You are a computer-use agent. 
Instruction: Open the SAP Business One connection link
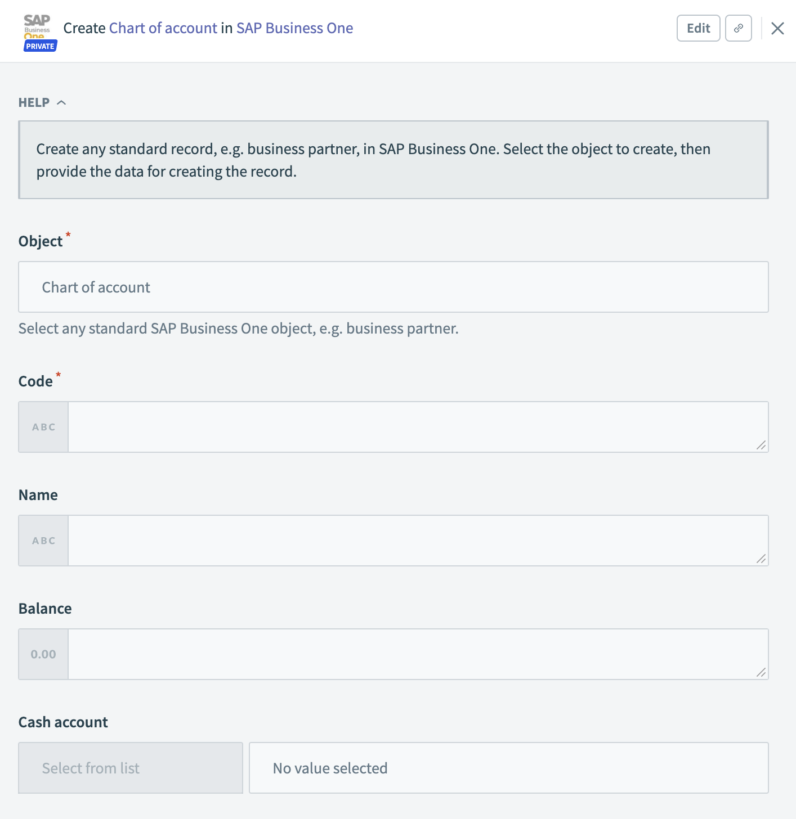(294, 28)
